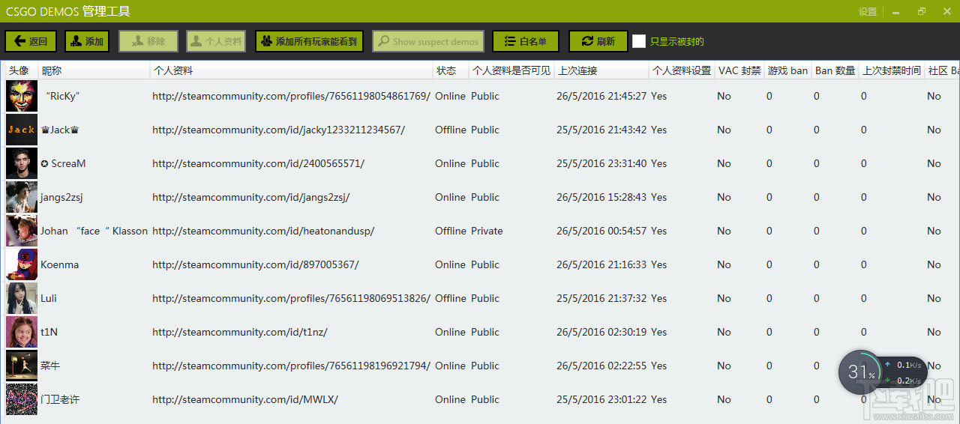960x424 pixels.
Task: Click the id/t1nz profile URL
Action: pyautogui.click(x=240, y=332)
